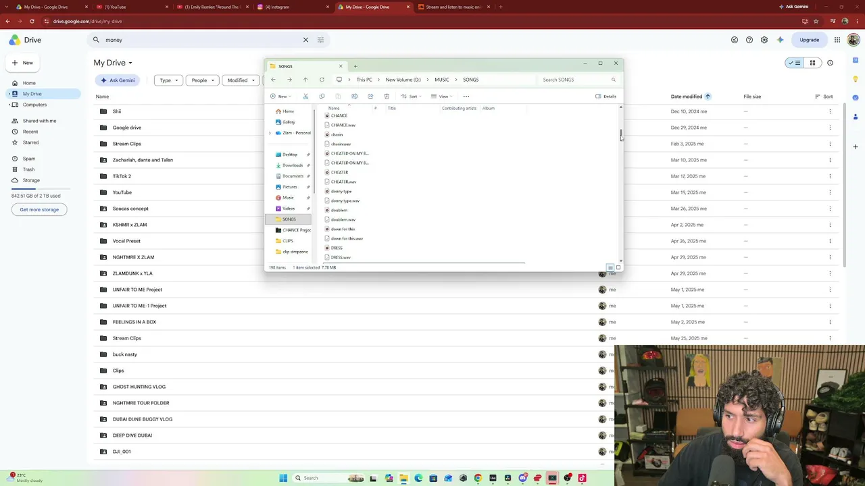865x486 pixels.
Task: Switch to details view in Explorer status bar
Action: tap(610, 267)
